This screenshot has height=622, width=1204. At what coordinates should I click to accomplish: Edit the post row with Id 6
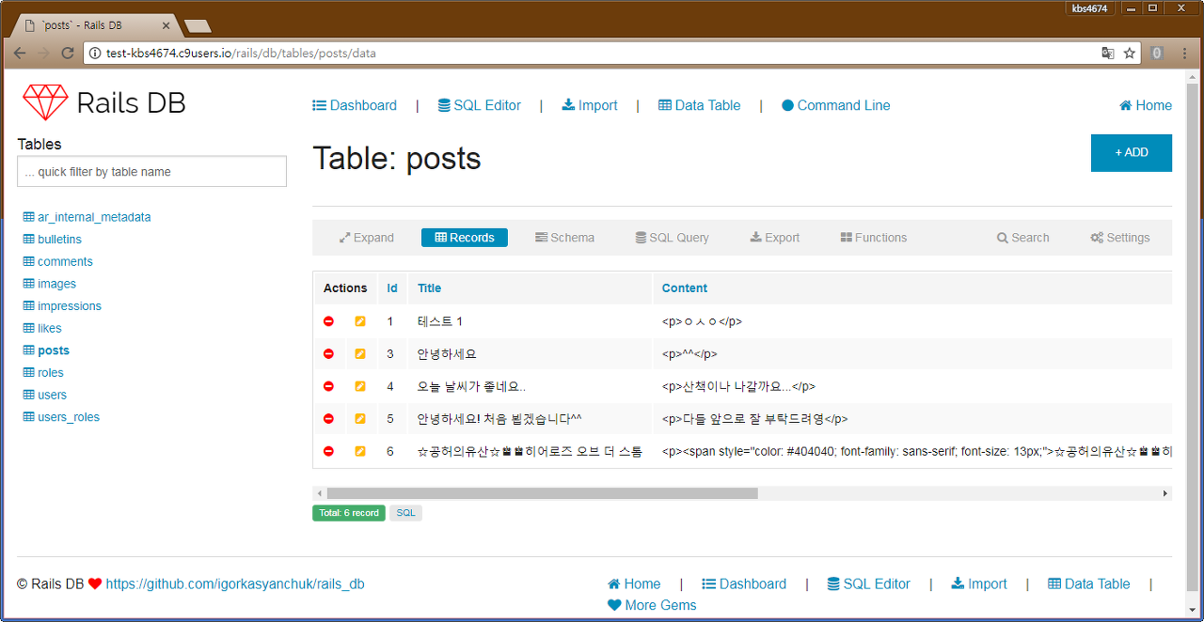pyautogui.click(x=360, y=451)
